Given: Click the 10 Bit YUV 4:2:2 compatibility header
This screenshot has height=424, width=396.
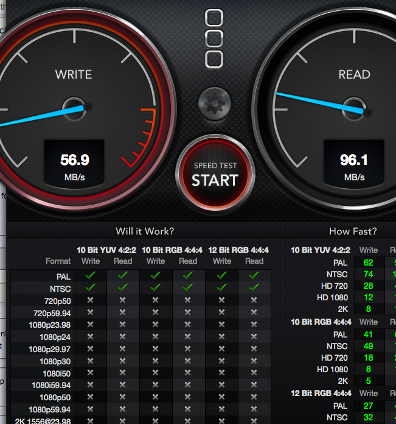Looking at the screenshot, I should click(106, 250).
